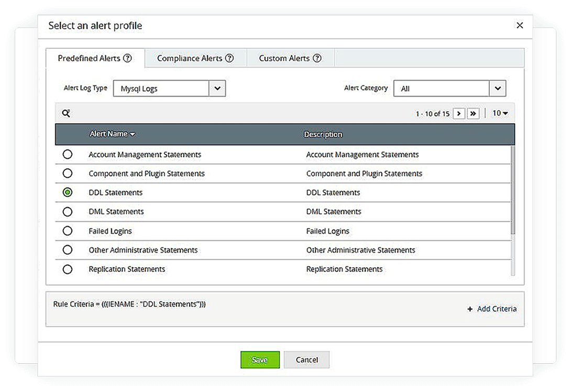The width and height of the screenshot is (571, 391).
Task: Go to next page of alerts
Action: [459, 113]
